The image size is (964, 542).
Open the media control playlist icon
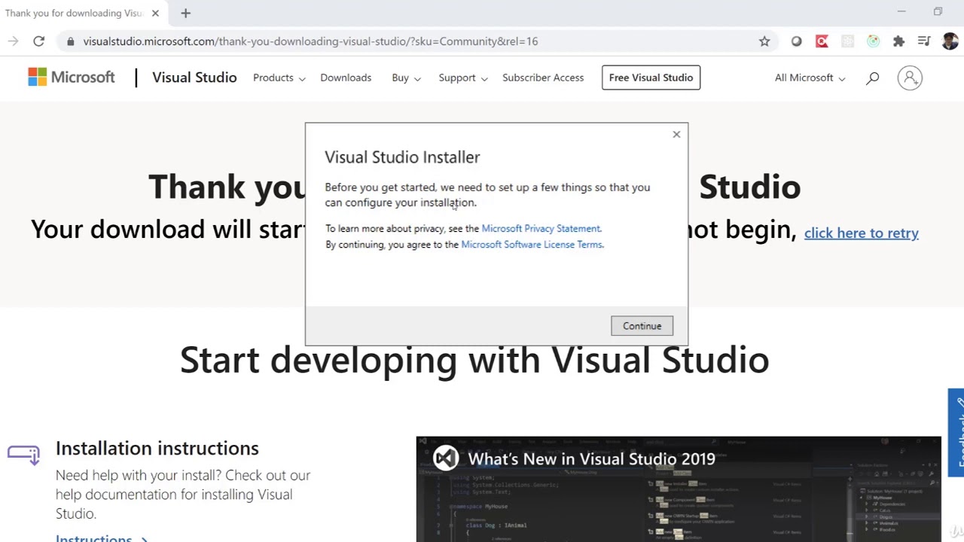click(x=924, y=41)
